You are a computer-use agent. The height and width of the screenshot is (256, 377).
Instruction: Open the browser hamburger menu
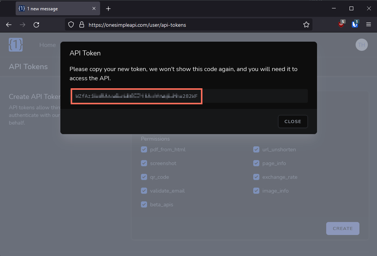click(368, 24)
